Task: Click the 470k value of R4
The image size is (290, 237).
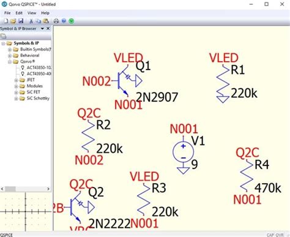Action: 268,188
